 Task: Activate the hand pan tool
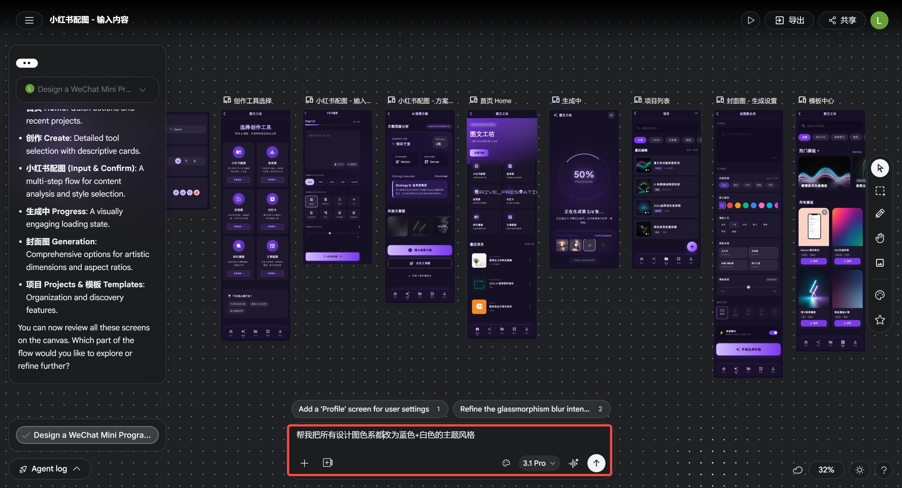[879, 238]
